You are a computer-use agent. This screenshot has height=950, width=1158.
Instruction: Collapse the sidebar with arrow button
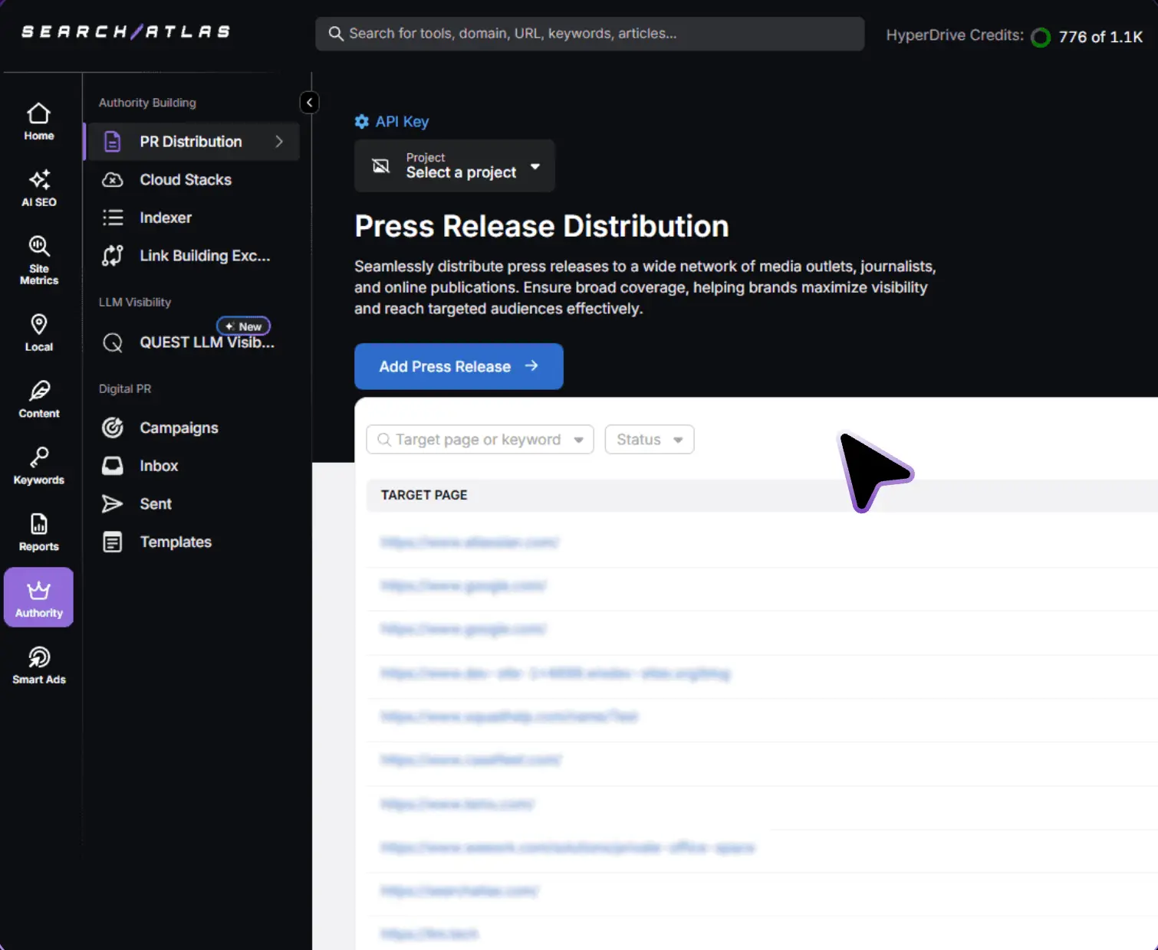click(309, 103)
